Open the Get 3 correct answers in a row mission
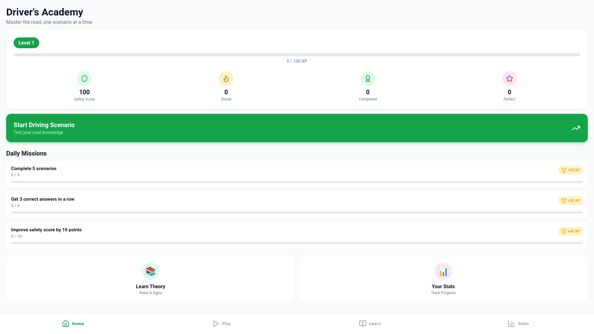This screenshot has width=594, height=334. 297,205
